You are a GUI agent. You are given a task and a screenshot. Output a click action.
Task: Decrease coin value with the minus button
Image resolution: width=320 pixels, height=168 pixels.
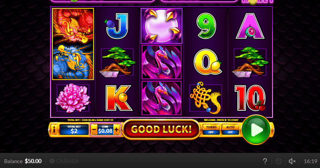click(94, 129)
